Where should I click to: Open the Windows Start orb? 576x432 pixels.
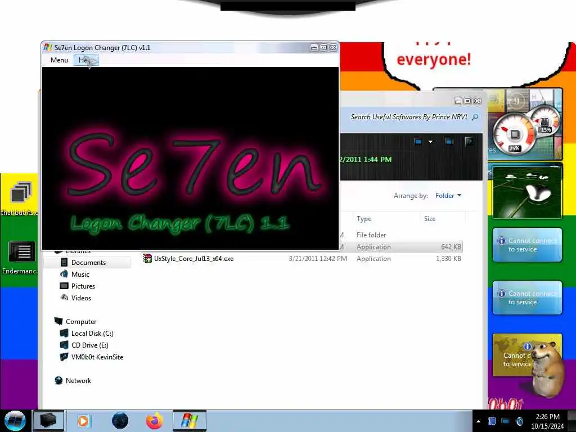click(x=15, y=421)
